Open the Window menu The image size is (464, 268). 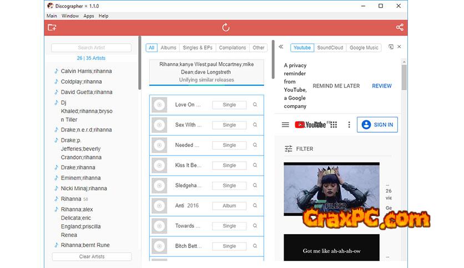[70, 16]
